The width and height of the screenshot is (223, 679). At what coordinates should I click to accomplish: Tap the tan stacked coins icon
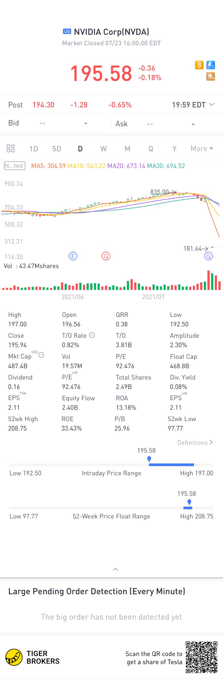pyautogui.click(x=211, y=77)
